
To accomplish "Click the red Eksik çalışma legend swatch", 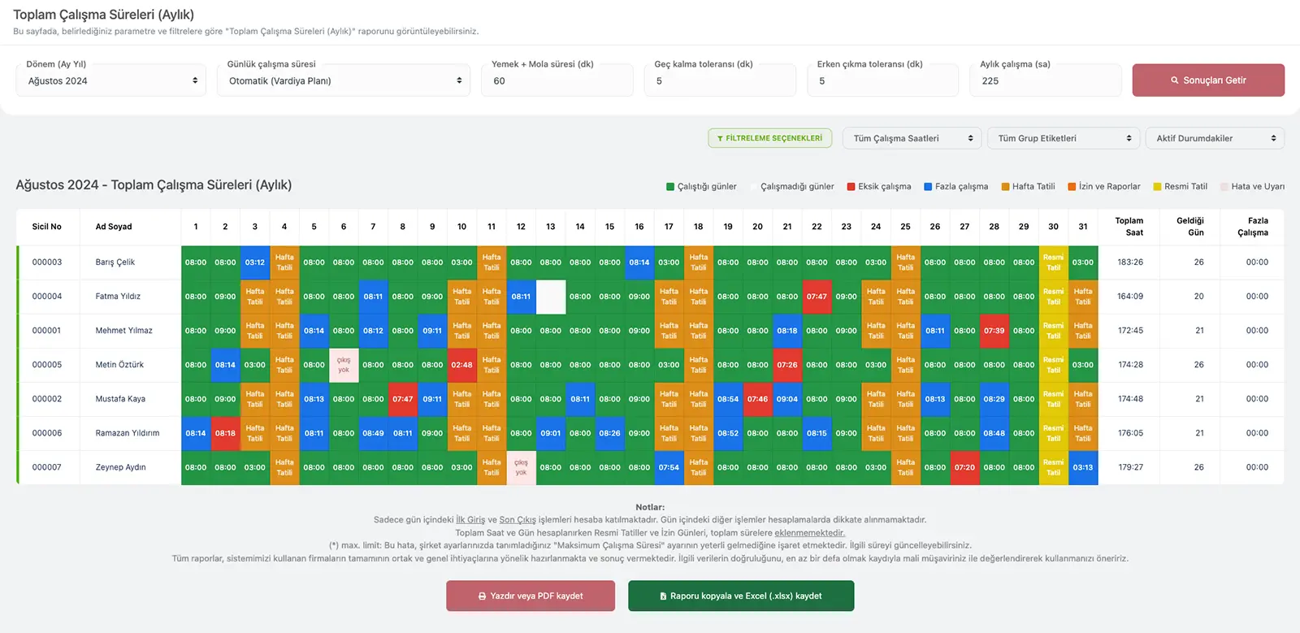I will pos(851,187).
